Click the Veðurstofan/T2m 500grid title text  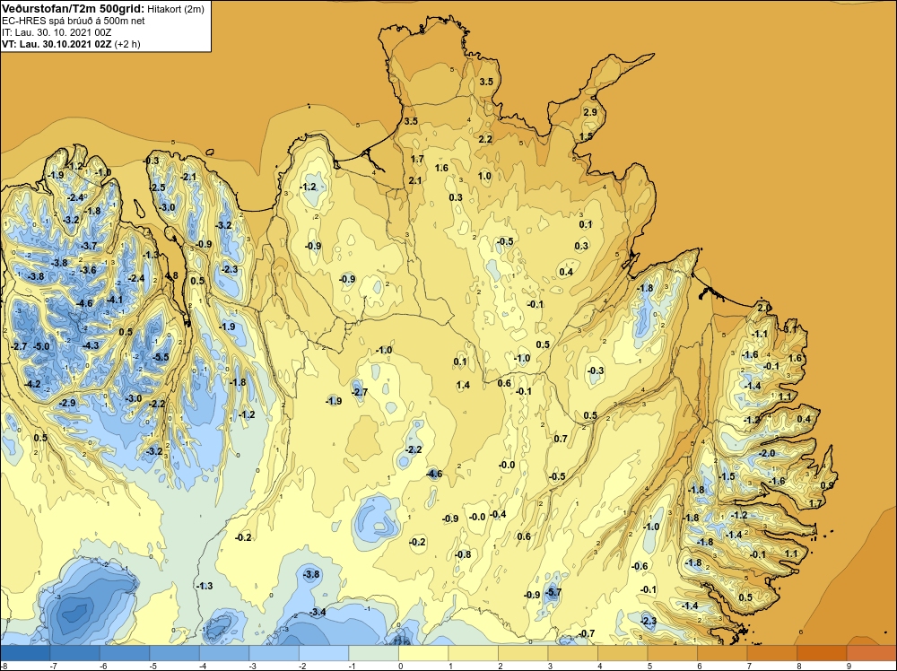point(73,8)
